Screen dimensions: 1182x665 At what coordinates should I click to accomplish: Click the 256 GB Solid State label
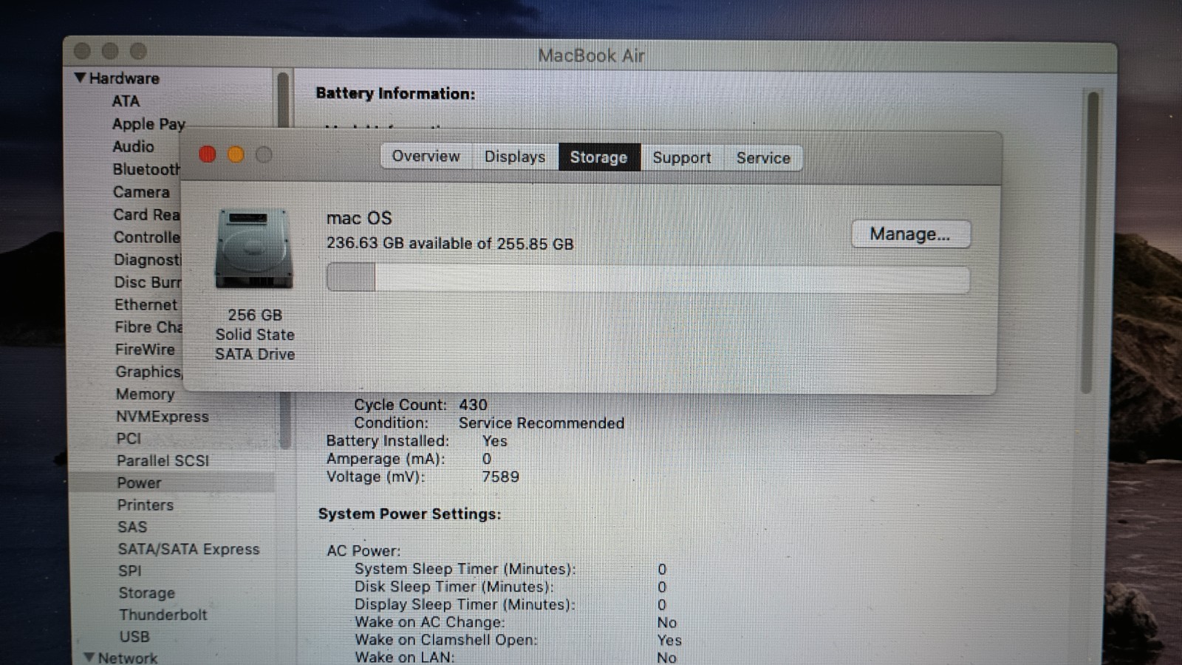[x=255, y=334]
